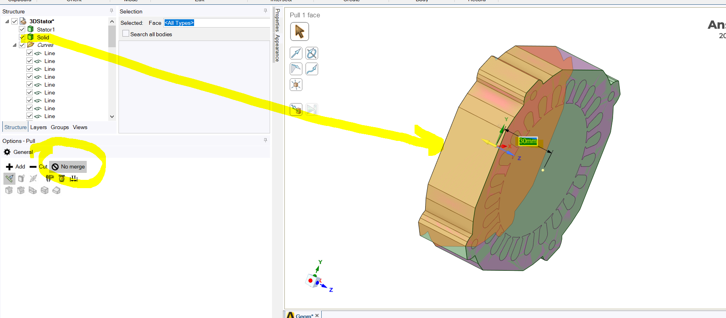Click the General gear icon

[x=7, y=152]
